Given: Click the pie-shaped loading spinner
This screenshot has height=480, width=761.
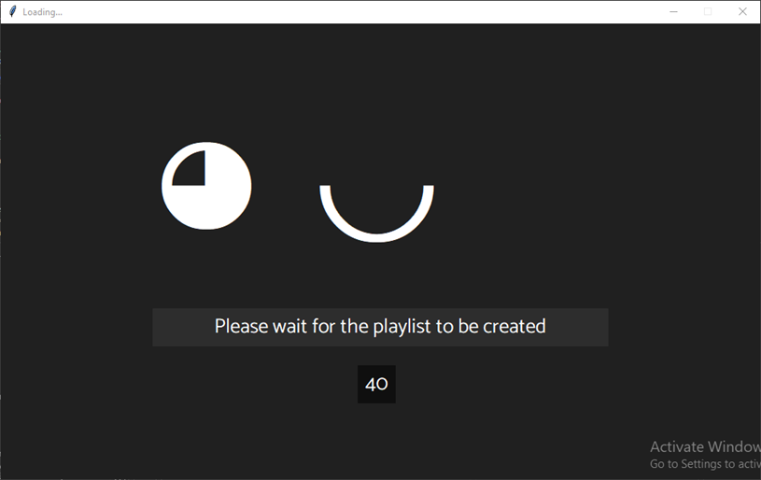Looking at the screenshot, I should (206, 186).
